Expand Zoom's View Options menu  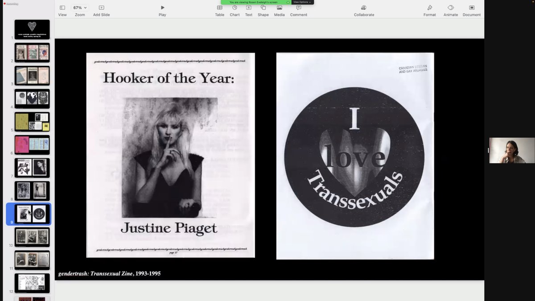pos(301,2)
